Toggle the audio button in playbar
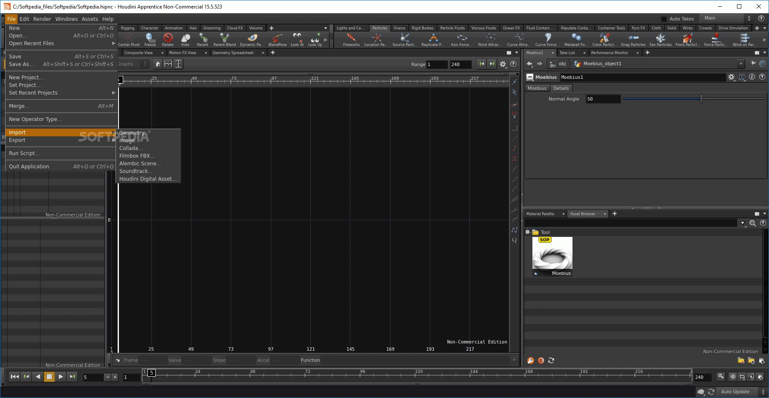 [752, 377]
